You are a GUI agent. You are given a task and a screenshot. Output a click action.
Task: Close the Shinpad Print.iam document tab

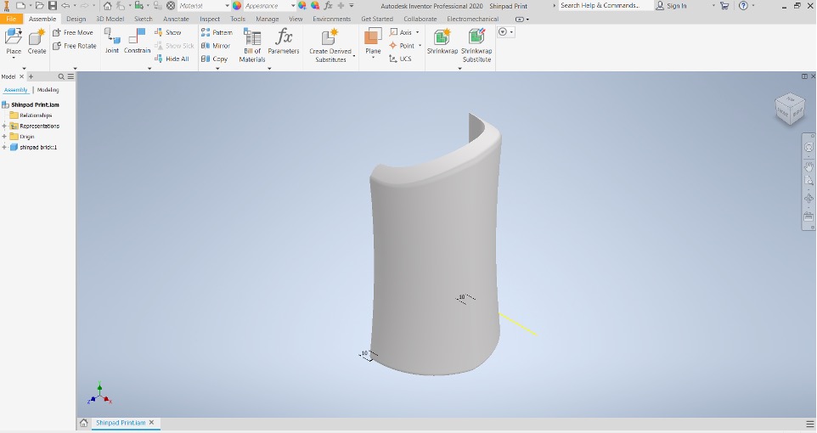152,423
